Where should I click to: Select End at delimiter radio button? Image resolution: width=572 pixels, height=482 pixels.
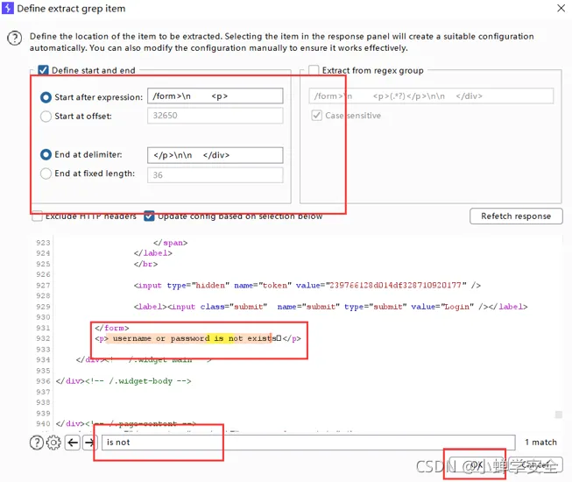[x=46, y=154]
